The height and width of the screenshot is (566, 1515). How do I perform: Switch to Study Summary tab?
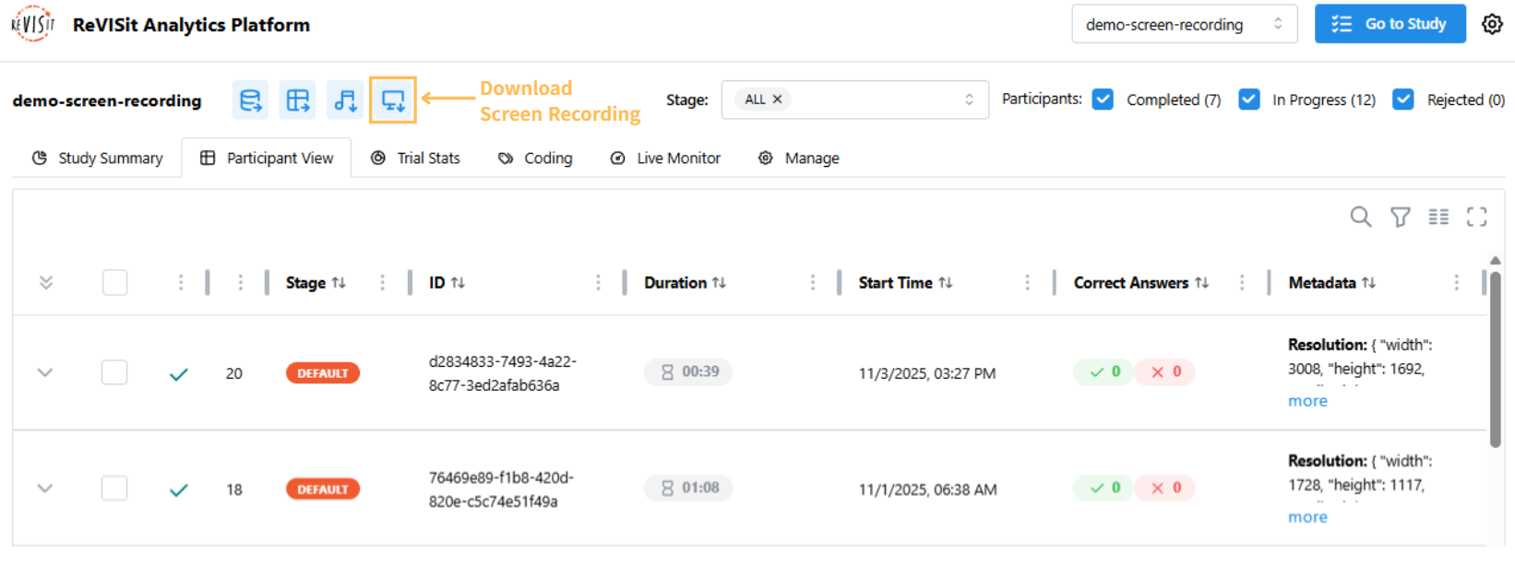coord(97,159)
